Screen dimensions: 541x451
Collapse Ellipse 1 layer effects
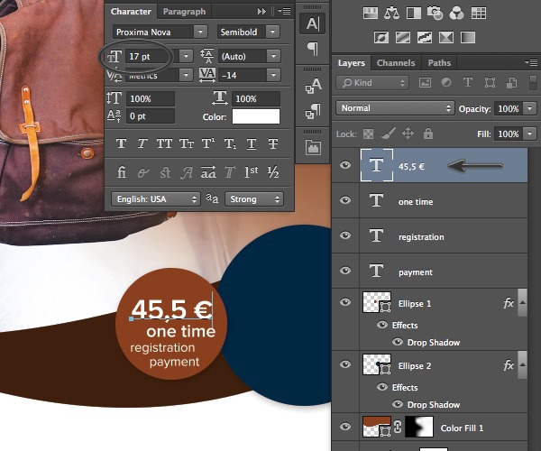pyautogui.click(x=522, y=303)
